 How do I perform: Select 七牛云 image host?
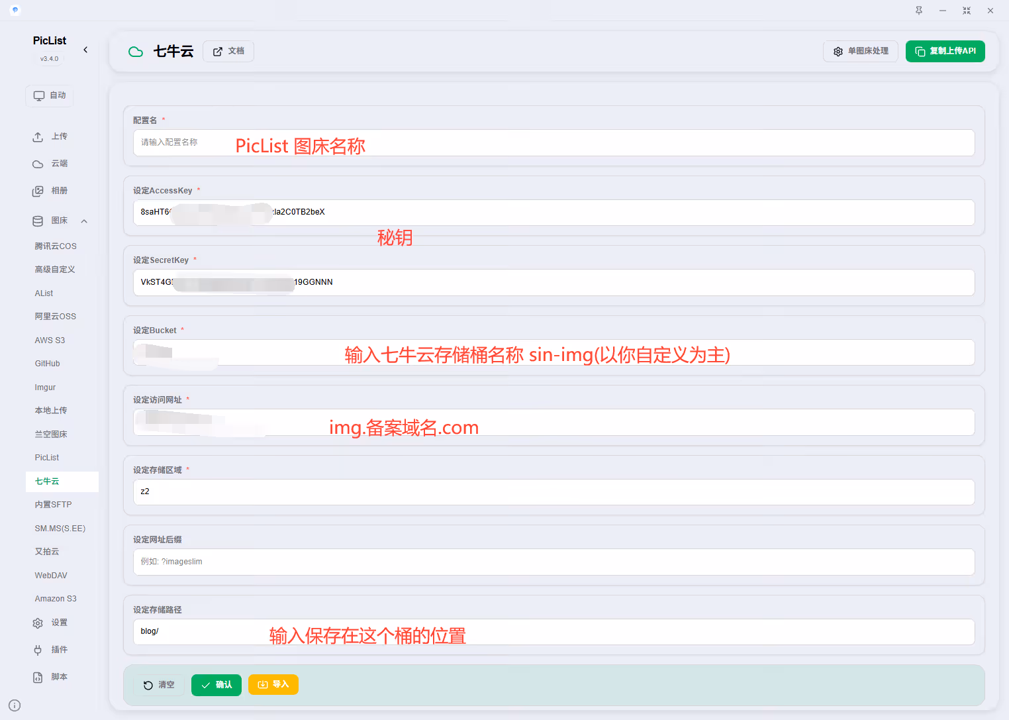click(x=62, y=482)
